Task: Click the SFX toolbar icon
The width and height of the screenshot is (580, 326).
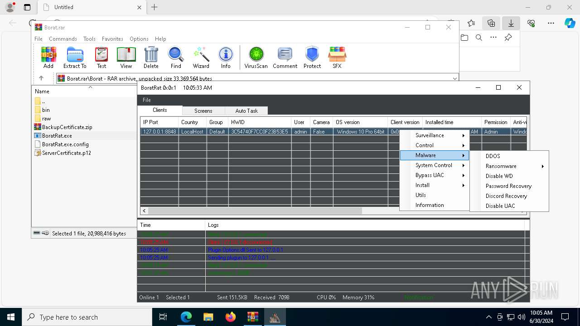Action: click(337, 58)
